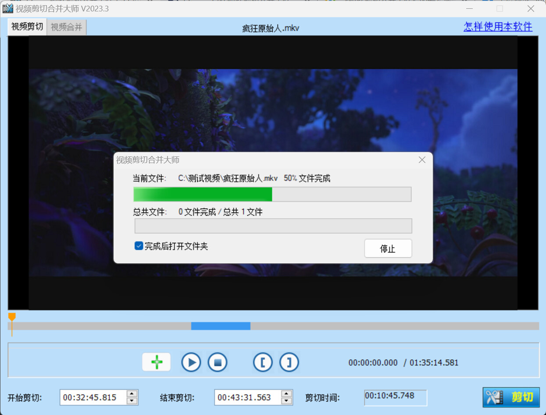Screen dimensions: 546x415
Task: Click the 视频剪切合并大师 dialog title
Action: tap(148, 160)
